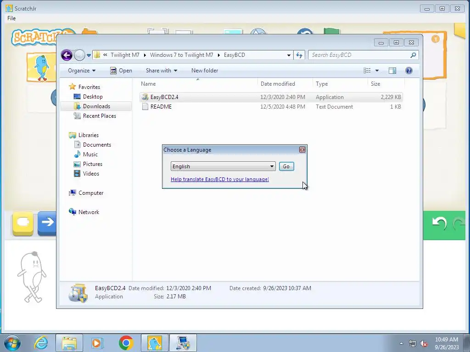470x352 pixels.
Task: Click the yellow trigger blocks category in ScratchJr
Action: tap(23, 223)
